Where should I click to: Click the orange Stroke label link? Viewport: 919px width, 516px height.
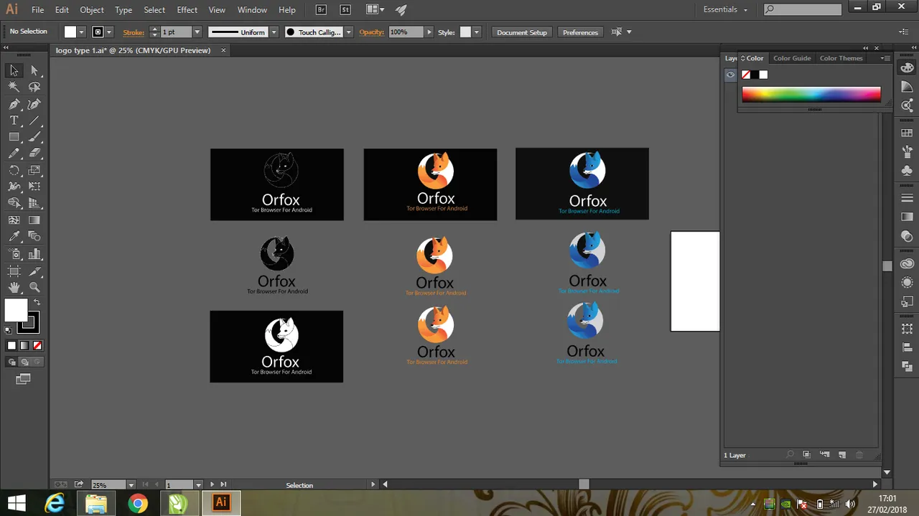[x=134, y=32]
